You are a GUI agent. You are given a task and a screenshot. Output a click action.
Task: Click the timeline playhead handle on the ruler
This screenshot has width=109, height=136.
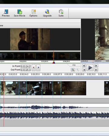(4, 77)
